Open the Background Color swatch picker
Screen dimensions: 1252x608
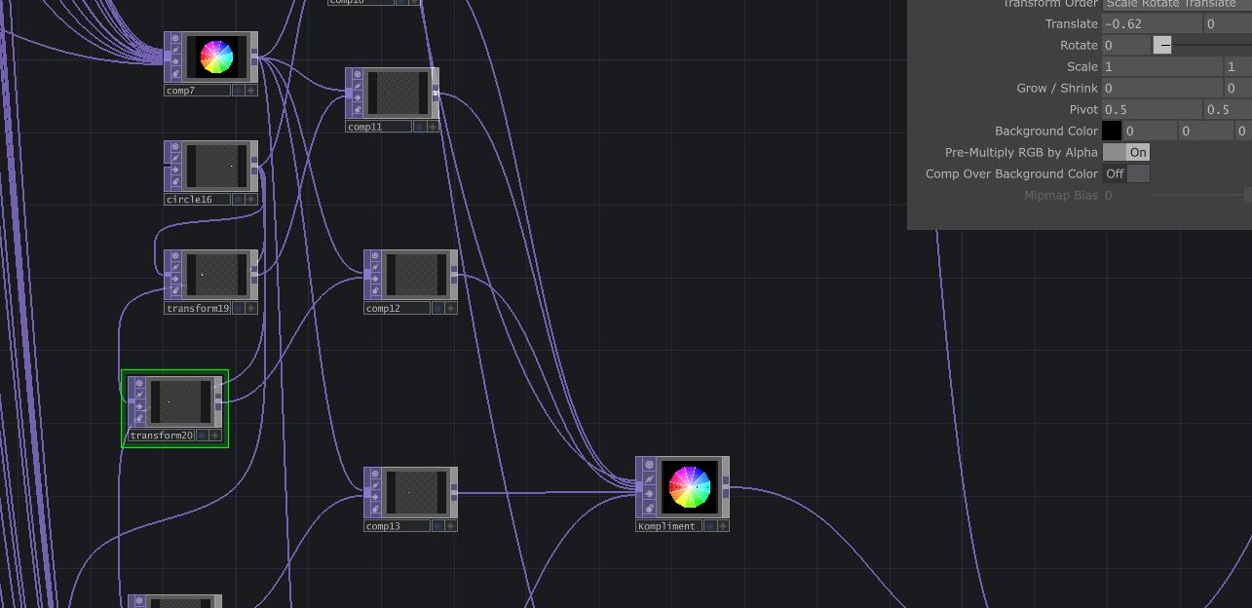click(x=1112, y=131)
